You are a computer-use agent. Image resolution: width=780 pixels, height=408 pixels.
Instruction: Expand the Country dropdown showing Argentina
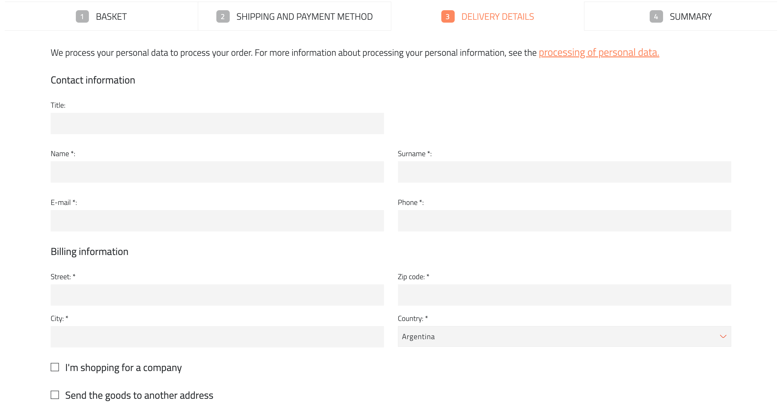click(564, 337)
